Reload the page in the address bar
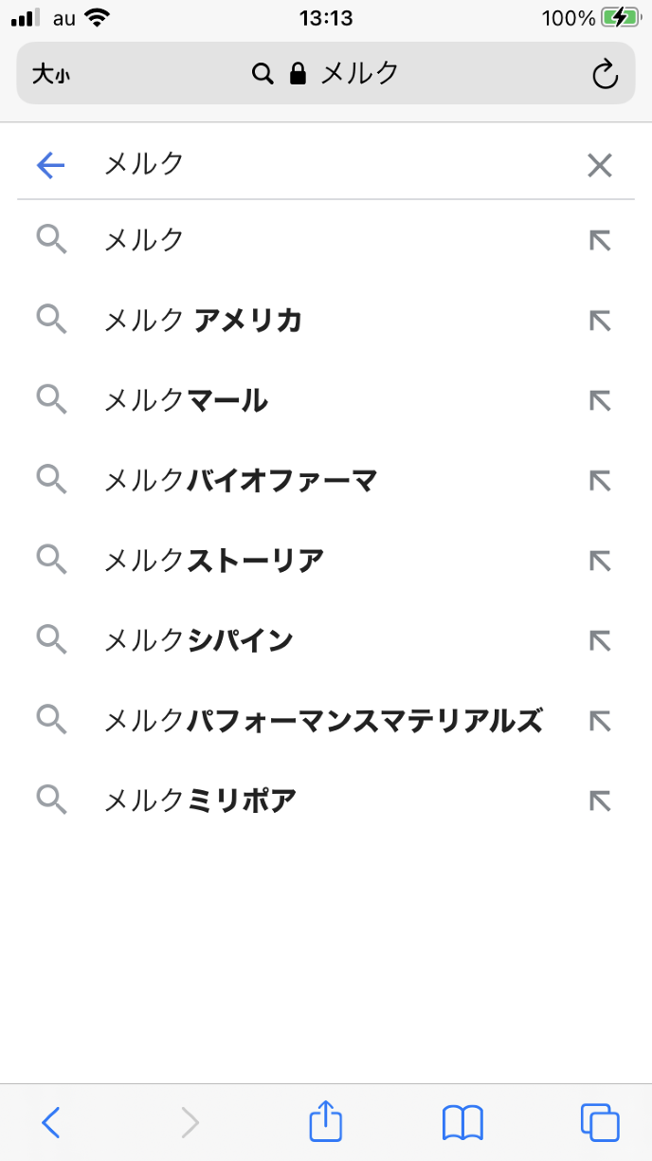Screen dimensions: 652x1161 [605, 74]
